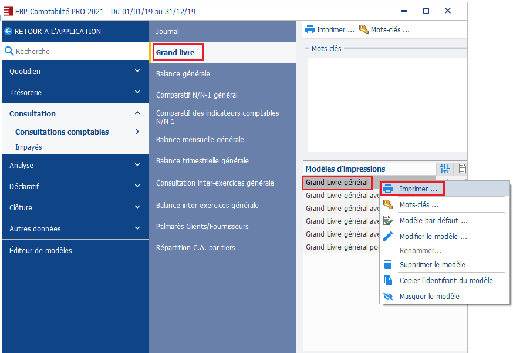Expand the Analyse section
Image resolution: width=513 pixels, height=353 pixels.
click(137, 164)
